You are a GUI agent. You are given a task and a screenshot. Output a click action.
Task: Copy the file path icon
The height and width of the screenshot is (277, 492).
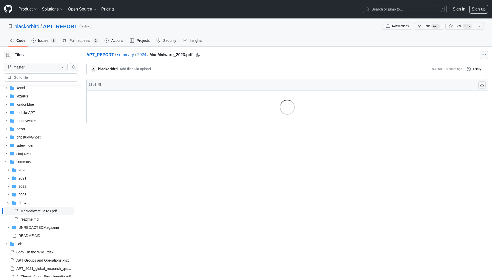pyautogui.click(x=198, y=55)
